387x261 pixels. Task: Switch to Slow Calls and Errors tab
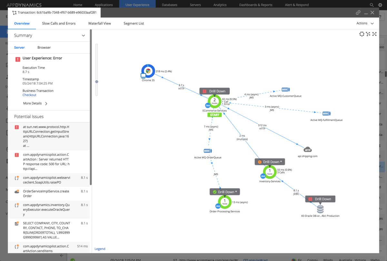point(59,24)
